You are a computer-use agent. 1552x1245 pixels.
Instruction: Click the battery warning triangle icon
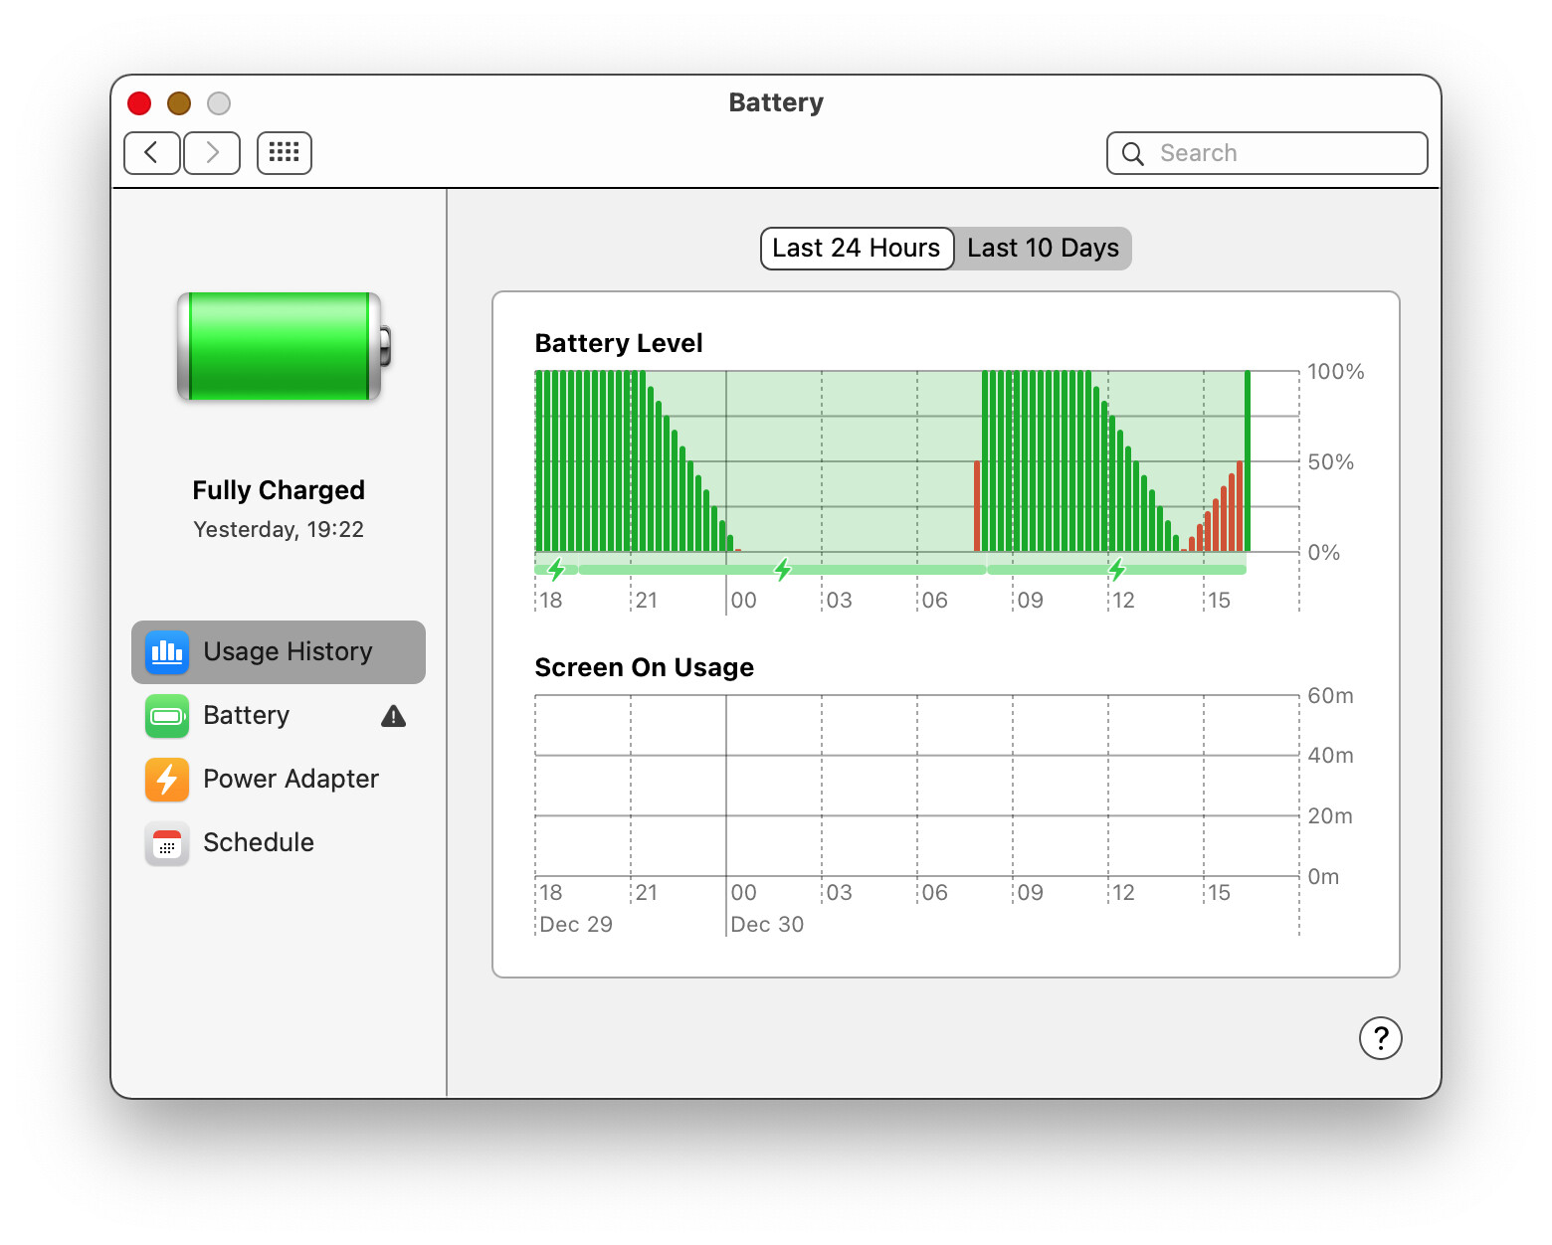(x=393, y=716)
